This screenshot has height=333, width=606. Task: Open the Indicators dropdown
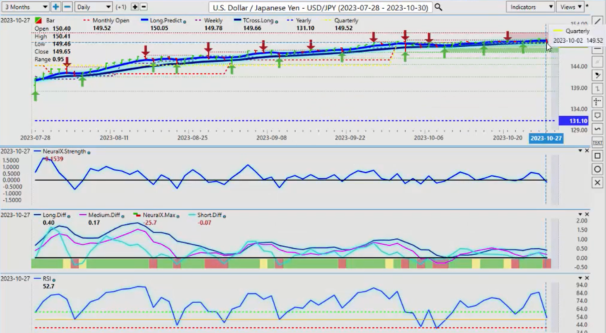click(x=530, y=7)
